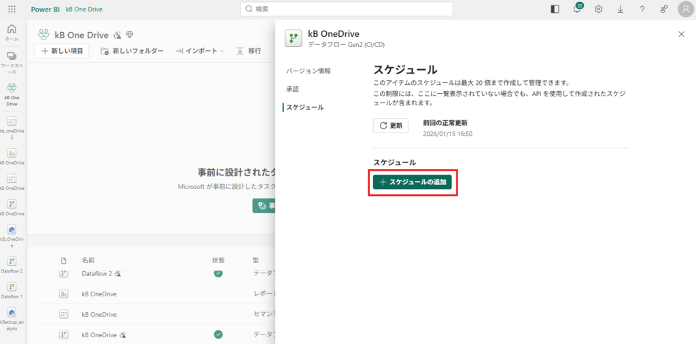Open the Workspaces sidebar icon
This screenshot has width=696, height=344.
pyautogui.click(x=12, y=60)
